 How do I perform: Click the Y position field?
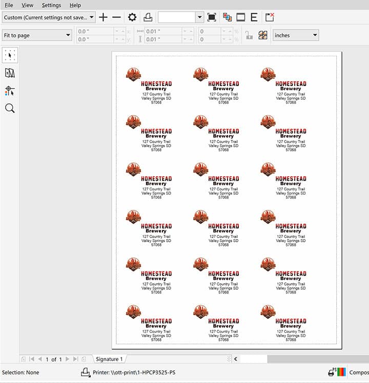pyautogui.click(x=95, y=39)
